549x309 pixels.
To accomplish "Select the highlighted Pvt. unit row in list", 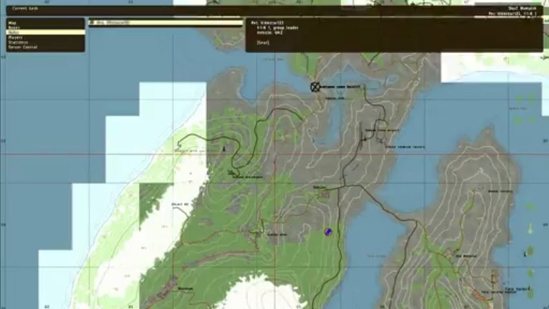I will coord(166,22).
